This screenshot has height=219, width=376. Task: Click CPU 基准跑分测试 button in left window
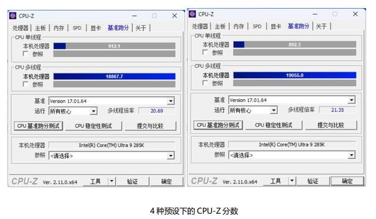pyautogui.click(x=38, y=126)
